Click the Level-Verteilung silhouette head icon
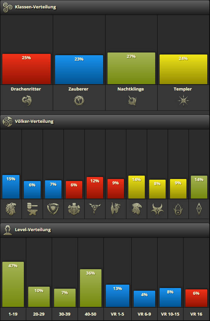Screen dimensions: 210x321 tap(8, 230)
